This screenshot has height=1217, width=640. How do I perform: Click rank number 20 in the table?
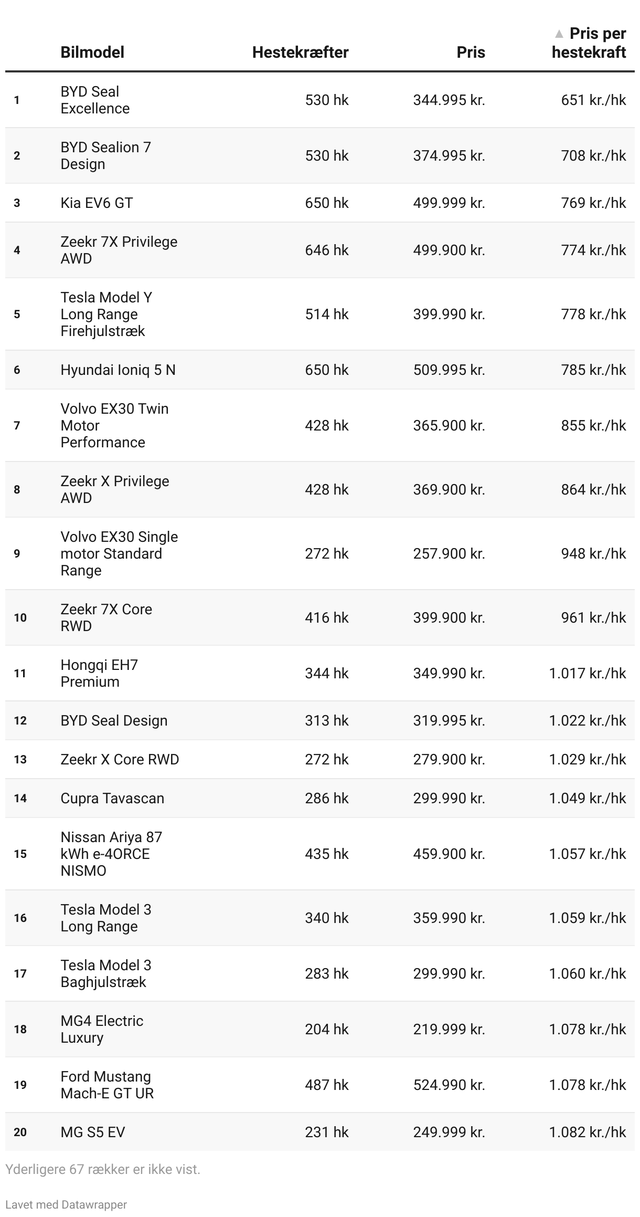tap(20, 1132)
